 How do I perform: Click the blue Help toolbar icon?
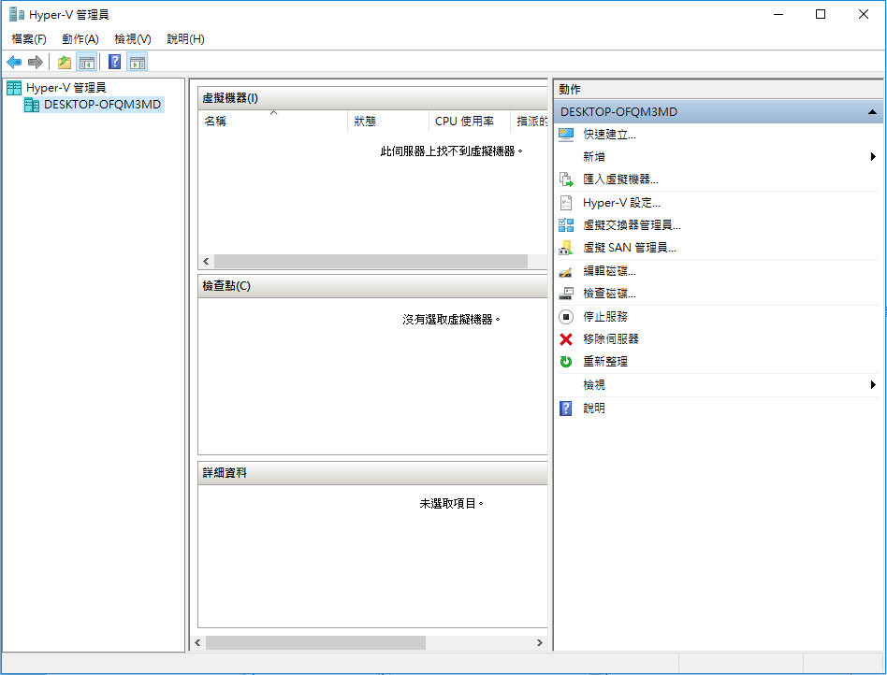114,63
